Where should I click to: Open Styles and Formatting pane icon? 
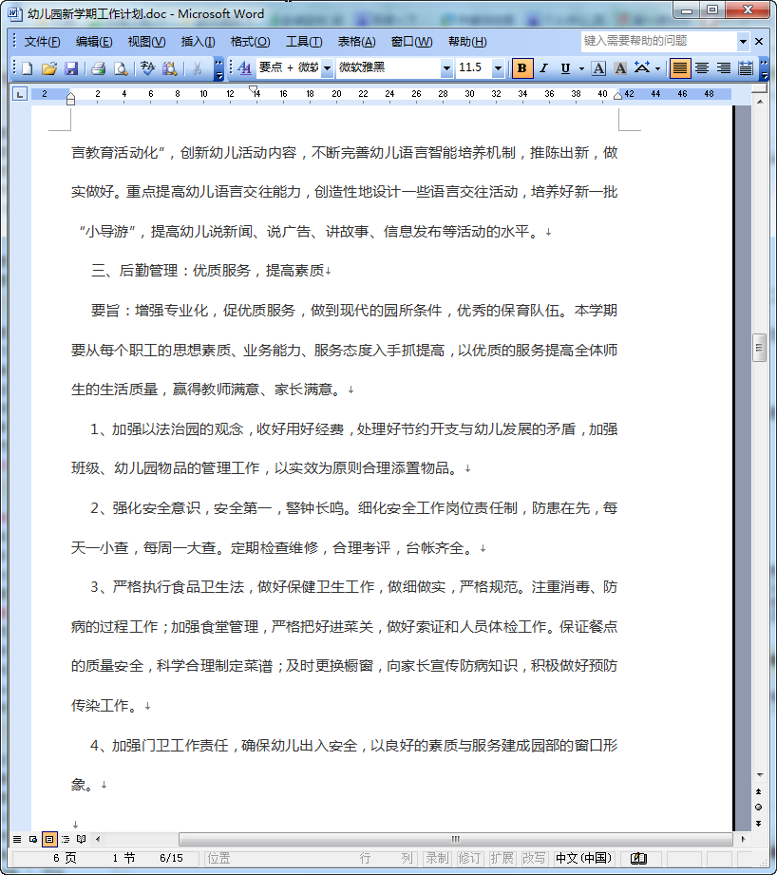pos(244,68)
